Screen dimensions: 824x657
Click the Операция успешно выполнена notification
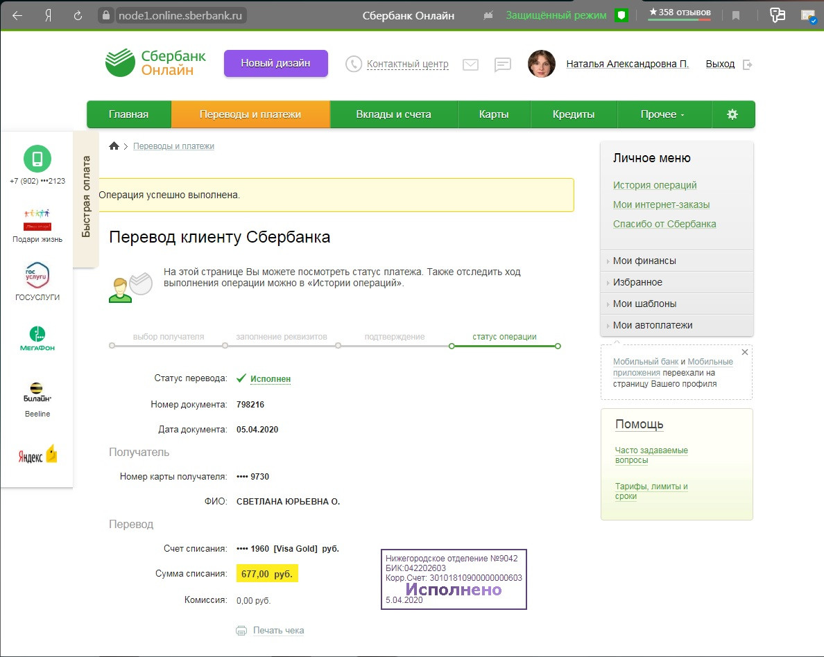[336, 195]
